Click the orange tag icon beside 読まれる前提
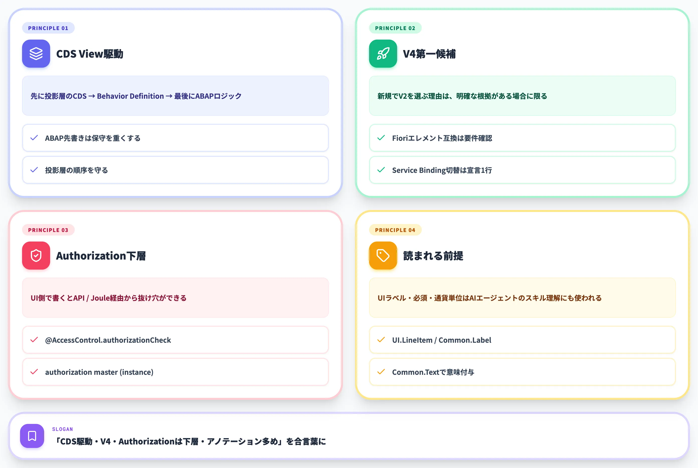The width and height of the screenshot is (698, 468). click(383, 256)
